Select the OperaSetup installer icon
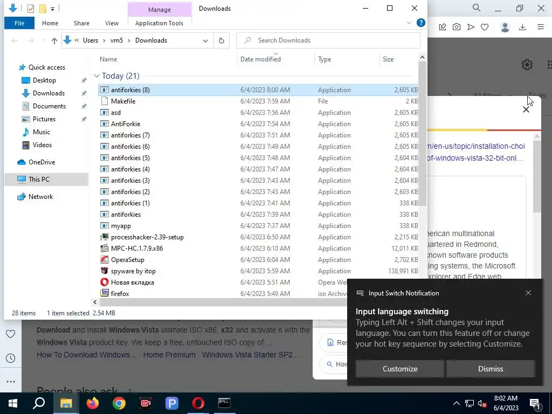Image resolution: width=552 pixels, height=414 pixels. click(104, 259)
